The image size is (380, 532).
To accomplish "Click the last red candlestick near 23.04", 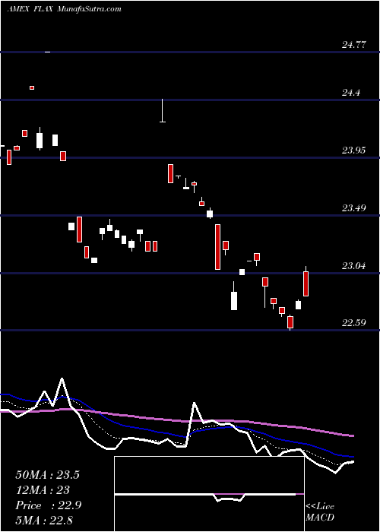I will tap(306, 283).
